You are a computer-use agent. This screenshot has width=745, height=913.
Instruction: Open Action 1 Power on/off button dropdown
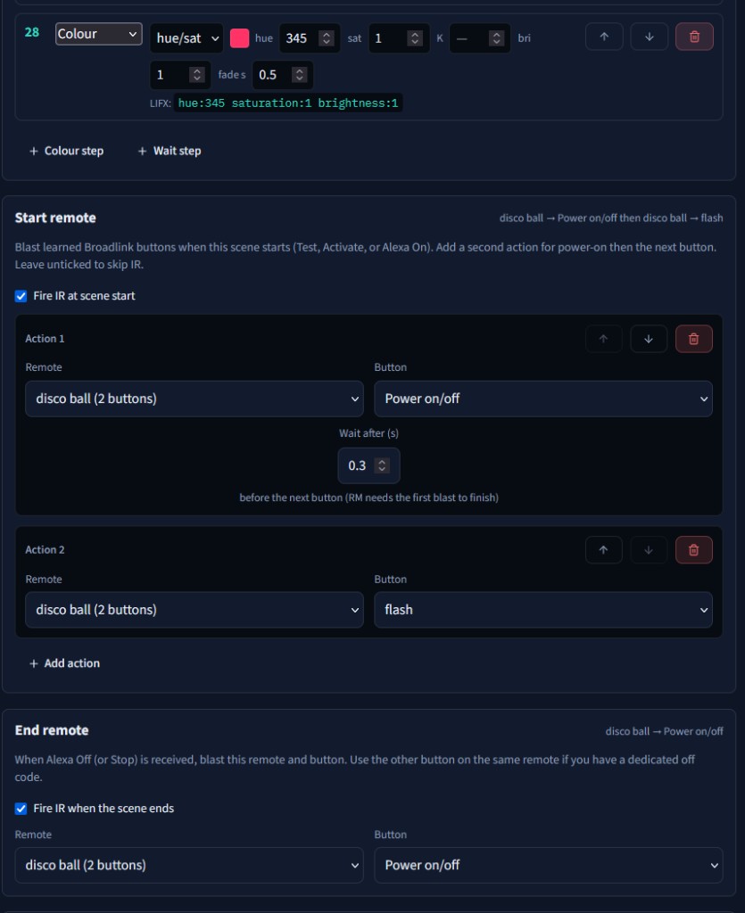click(x=542, y=399)
